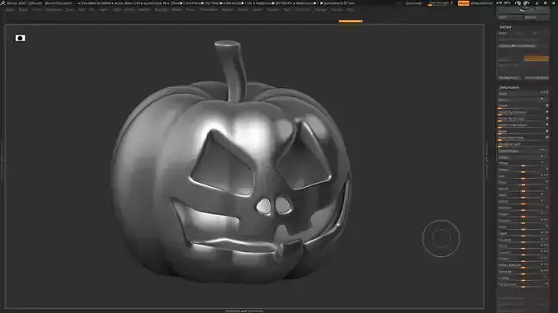The width and height of the screenshot is (558, 313).
Task: Toggle the See-through control in the title bar
Action: tap(440, 3)
